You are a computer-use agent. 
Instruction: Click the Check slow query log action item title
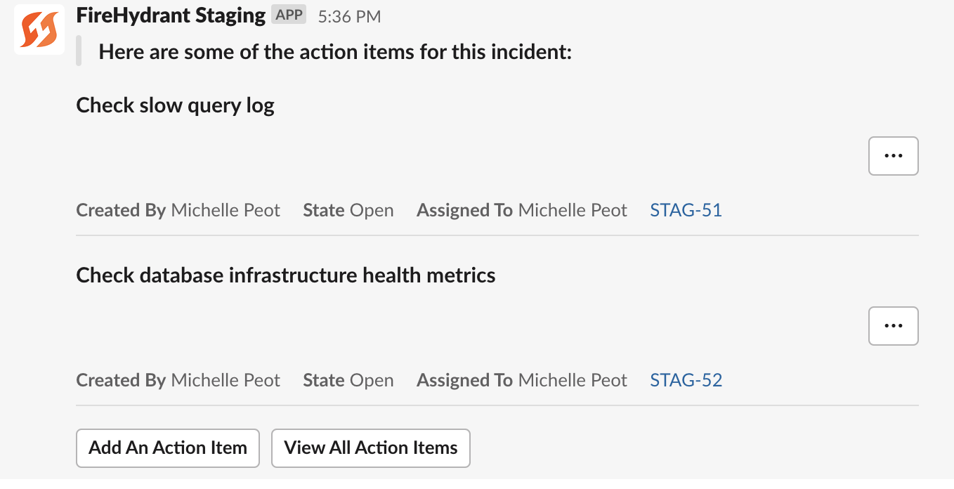pyautogui.click(x=175, y=105)
